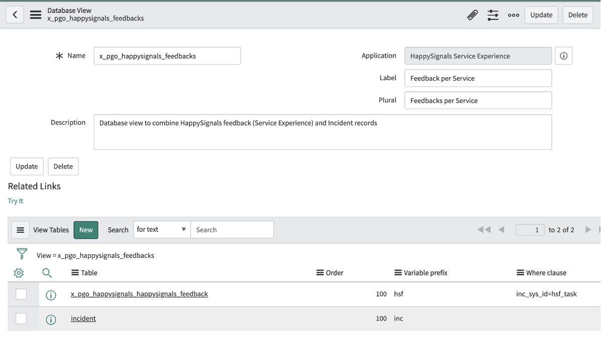
Task: Sort by the Table column header
Action: click(89, 273)
